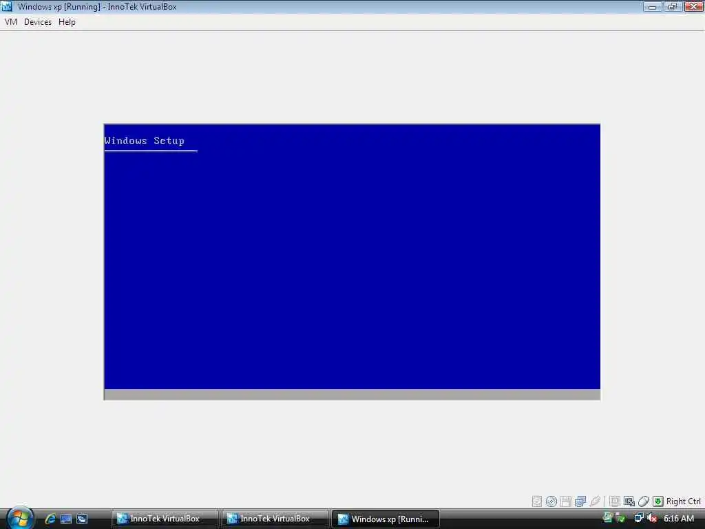The image size is (705, 529).
Task: Open the Devices menu
Action: click(38, 22)
